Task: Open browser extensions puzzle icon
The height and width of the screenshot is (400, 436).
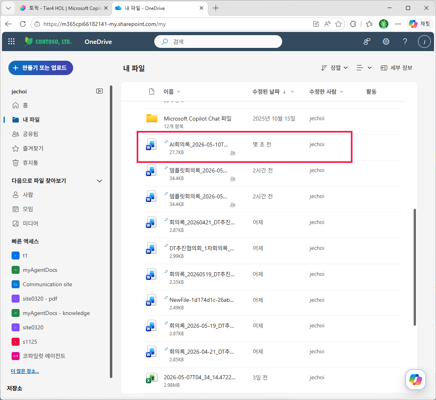Action: coord(353,24)
